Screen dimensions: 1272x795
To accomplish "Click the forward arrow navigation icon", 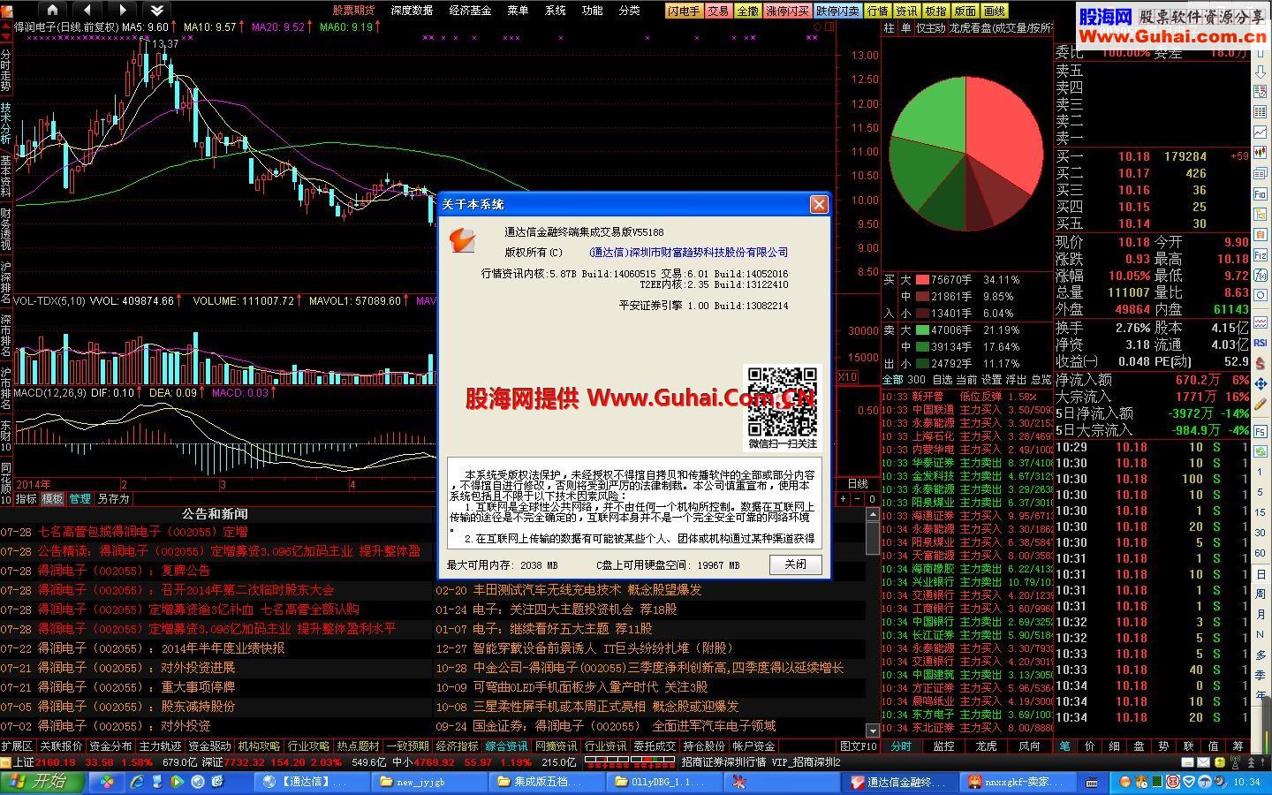I will (x=121, y=10).
